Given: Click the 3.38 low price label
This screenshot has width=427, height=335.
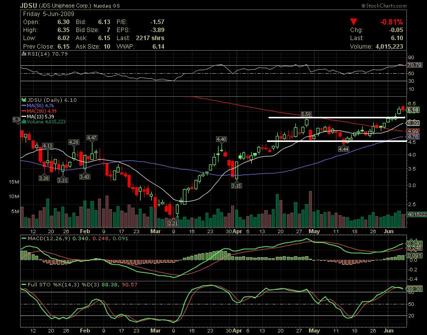Looking at the screenshot, I should click(x=44, y=179).
